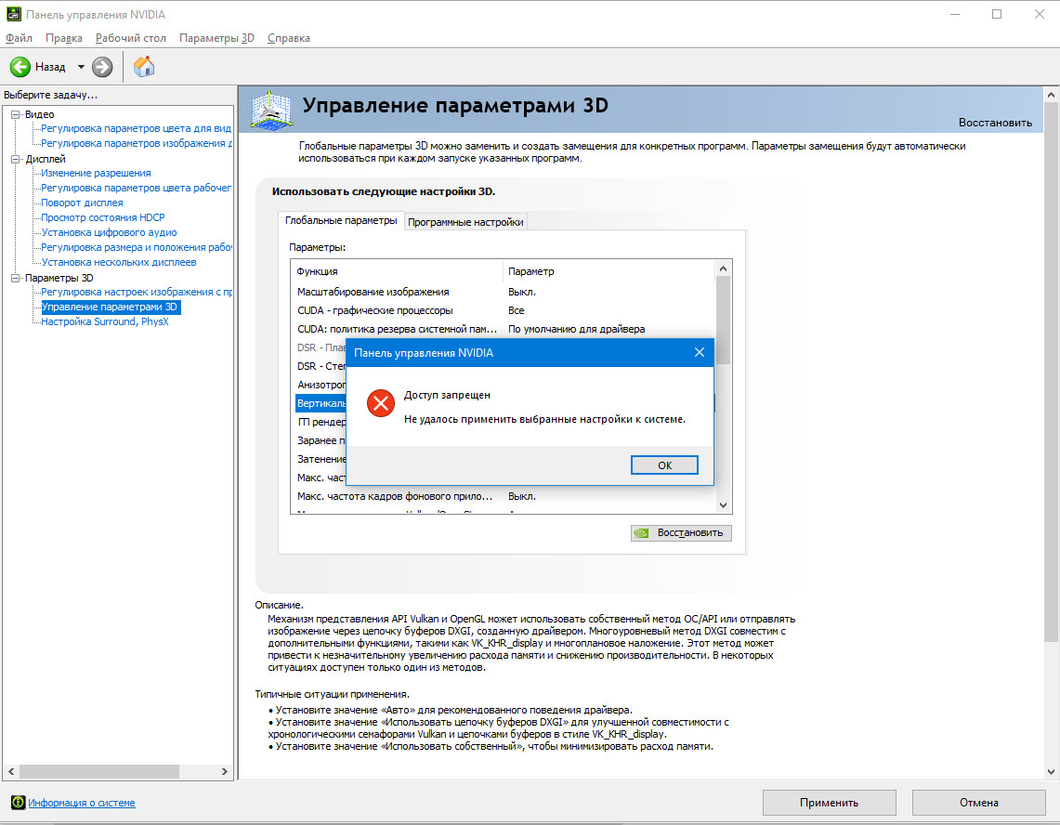Open the Рабочий стол menu
The height and width of the screenshot is (825, 1060).
(130, 38)
